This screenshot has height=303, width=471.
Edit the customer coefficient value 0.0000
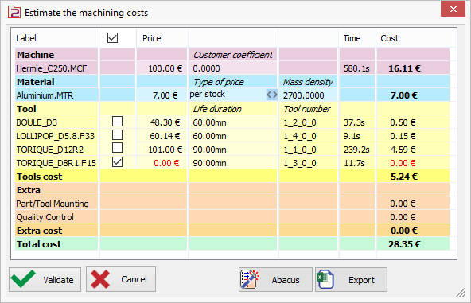click(x=233, y=68)
